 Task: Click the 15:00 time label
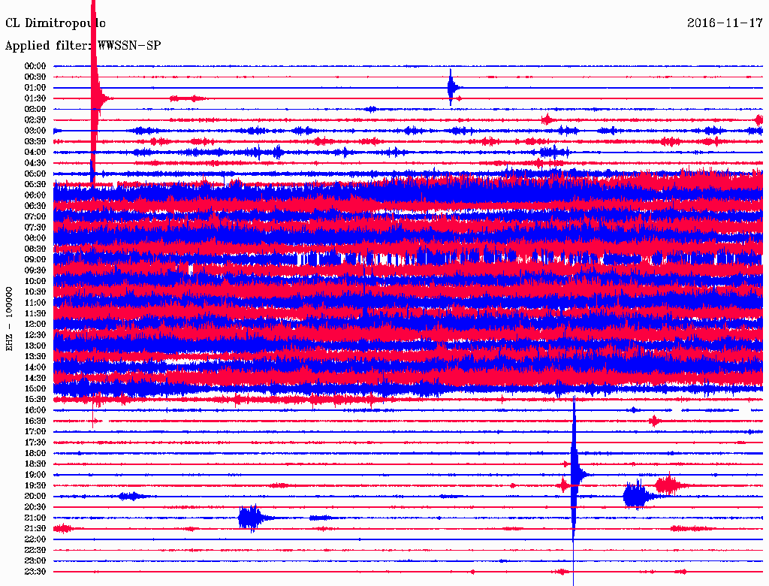(x=35, y=388)
